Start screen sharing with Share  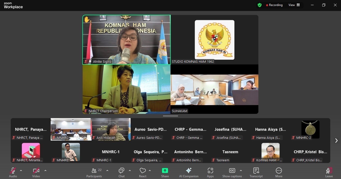point(165,172)
